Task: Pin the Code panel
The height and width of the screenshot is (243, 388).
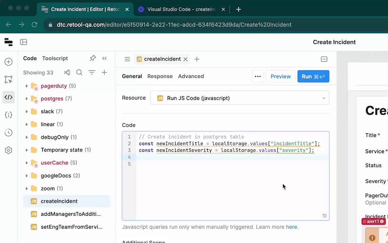Action: point(93,58)
